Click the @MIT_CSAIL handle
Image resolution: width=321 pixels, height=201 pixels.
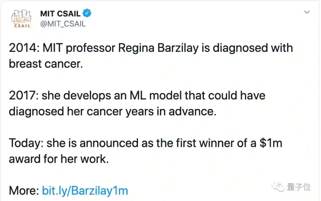63,24
